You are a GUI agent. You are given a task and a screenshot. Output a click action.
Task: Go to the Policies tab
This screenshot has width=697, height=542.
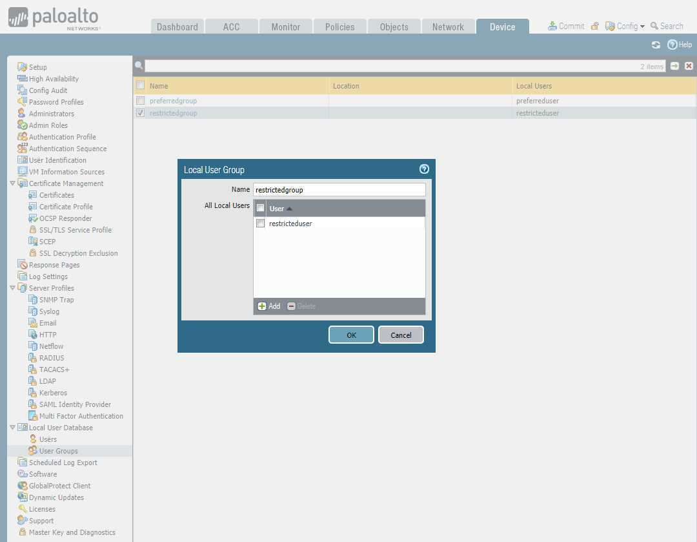(x=339, y=26)
